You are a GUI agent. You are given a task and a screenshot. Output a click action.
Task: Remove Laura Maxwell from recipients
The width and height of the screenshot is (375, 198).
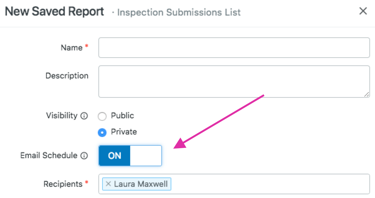click(108, 184)
